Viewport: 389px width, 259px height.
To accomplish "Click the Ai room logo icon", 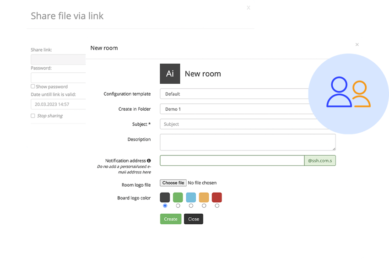I will tap(170, 74).
